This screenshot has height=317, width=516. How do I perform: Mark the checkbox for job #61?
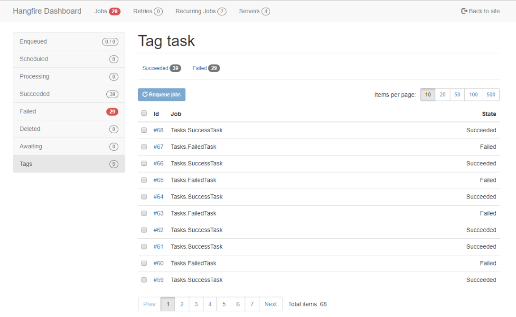pyautogui.click(x=144, y=247)
